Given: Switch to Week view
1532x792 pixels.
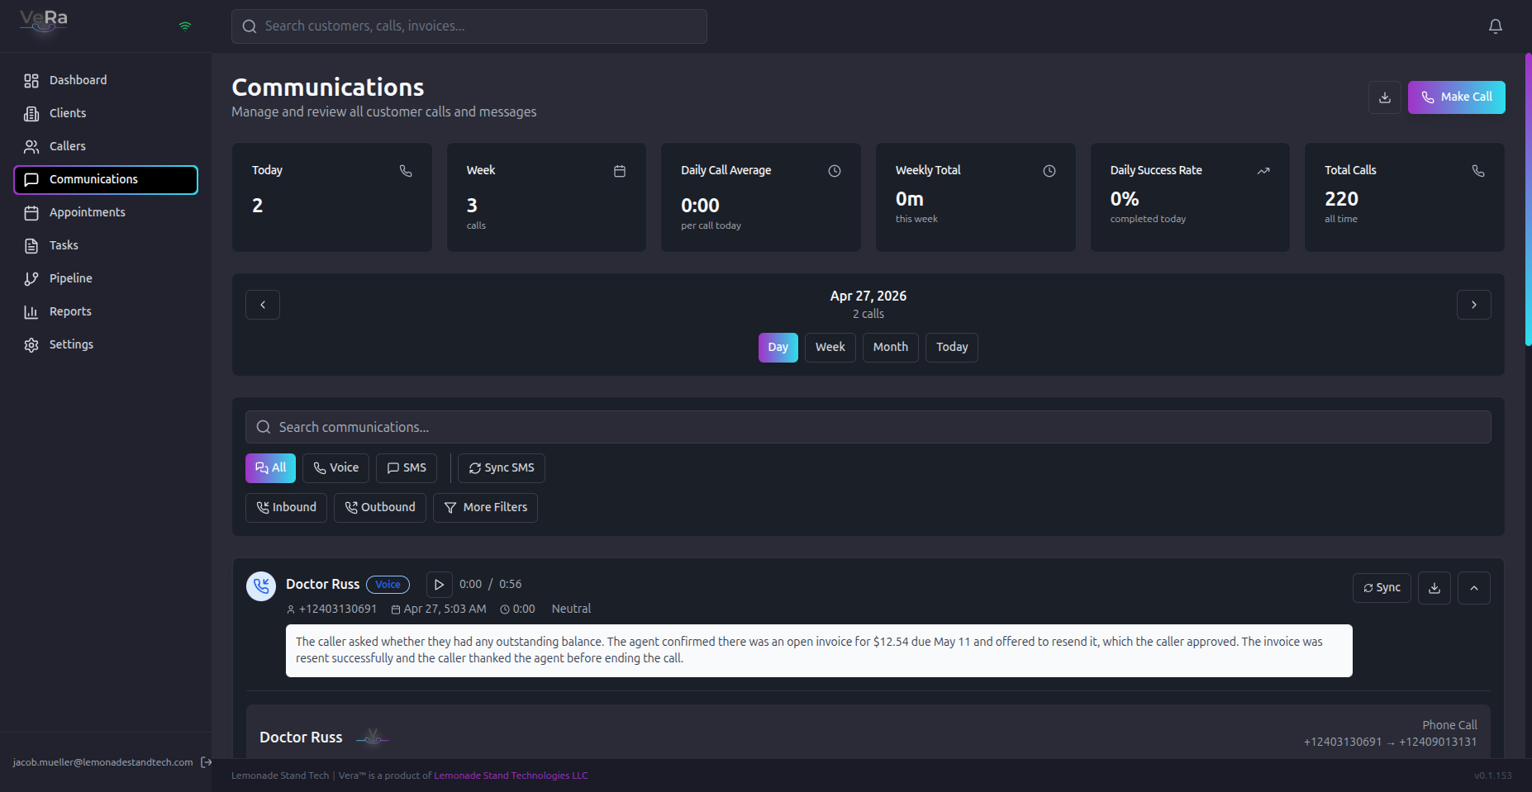Looking at the screenshot, I should coord(830,348).
